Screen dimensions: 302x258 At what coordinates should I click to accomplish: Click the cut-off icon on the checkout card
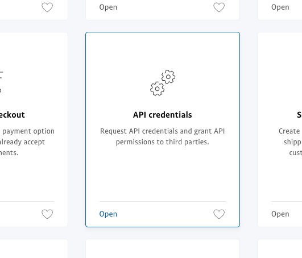(2, 82)
